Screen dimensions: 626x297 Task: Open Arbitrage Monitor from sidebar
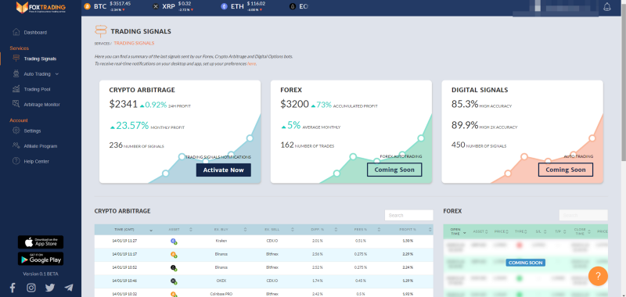pyautogui.click(x=41, y=105)
